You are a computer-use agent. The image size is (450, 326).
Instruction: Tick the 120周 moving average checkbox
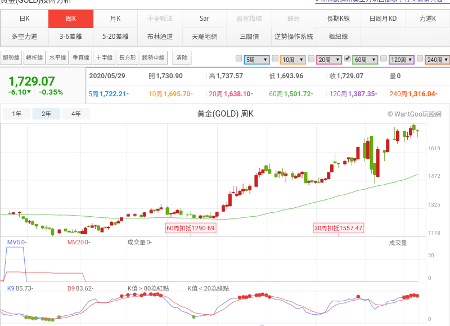384,59
